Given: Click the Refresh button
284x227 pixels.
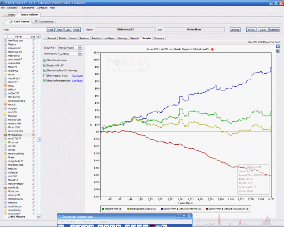Looking at the screenshot, I should coord(274,30).
